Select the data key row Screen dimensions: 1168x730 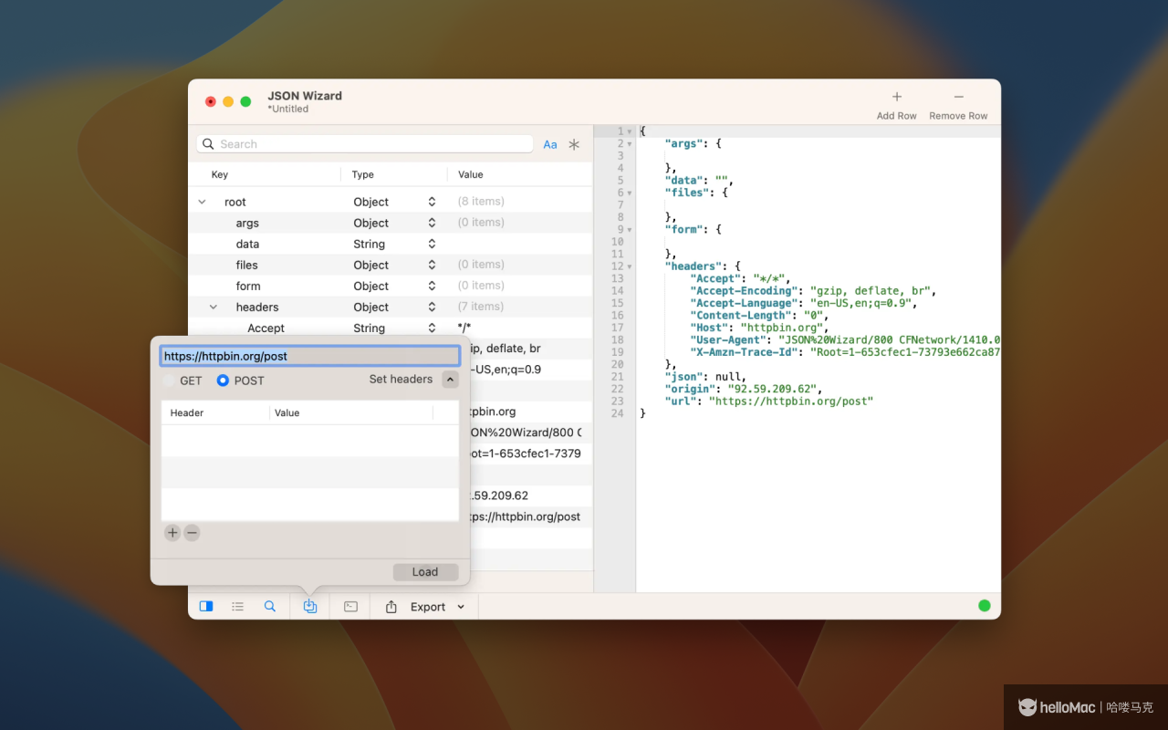247,244
